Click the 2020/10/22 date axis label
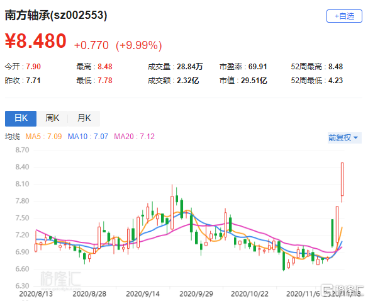Viewport: 368px width, 301px height. [250, 294]
